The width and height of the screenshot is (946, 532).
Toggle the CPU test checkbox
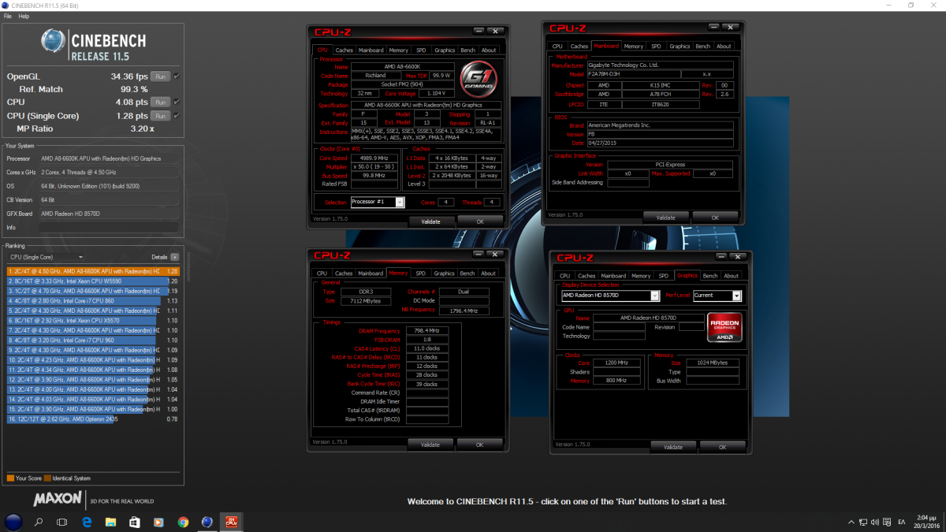click(176, 102)
